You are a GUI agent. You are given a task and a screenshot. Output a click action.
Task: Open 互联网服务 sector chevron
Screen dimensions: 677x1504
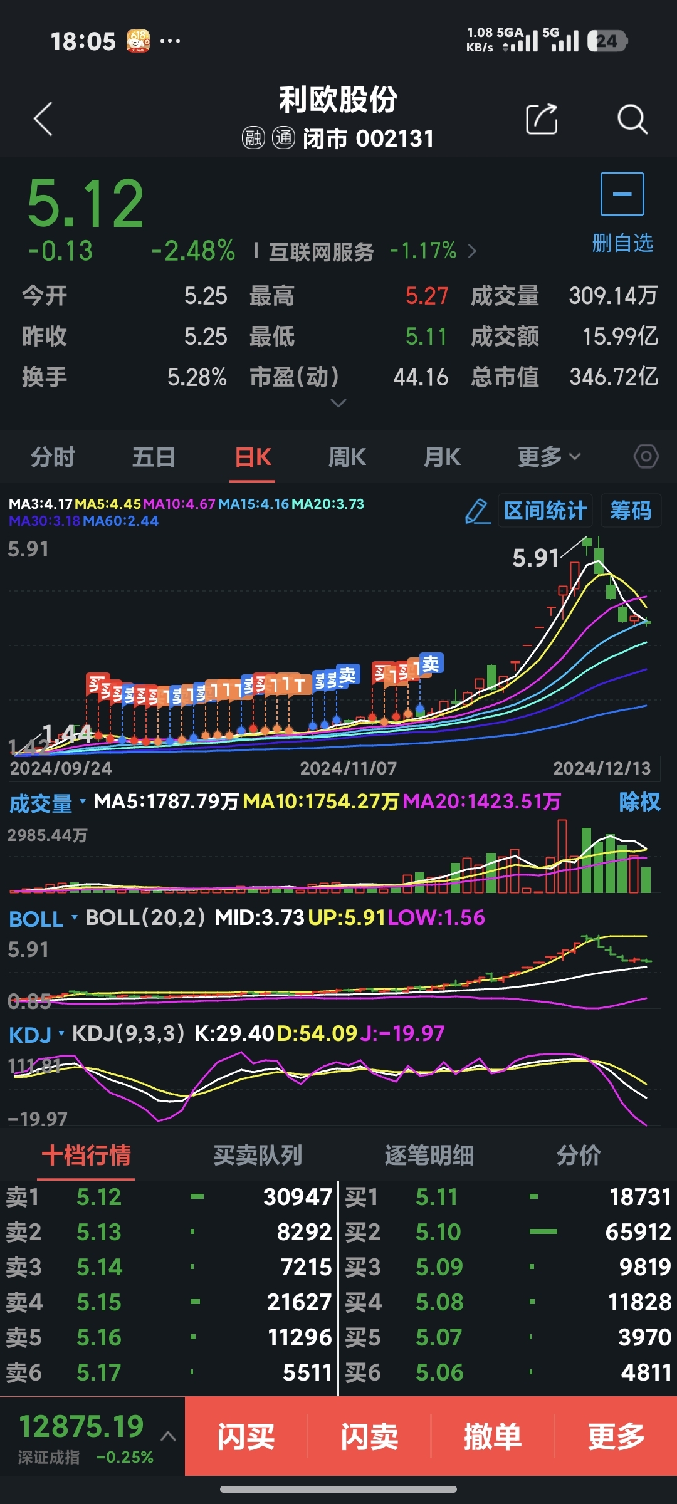click(x=472, y=251)
